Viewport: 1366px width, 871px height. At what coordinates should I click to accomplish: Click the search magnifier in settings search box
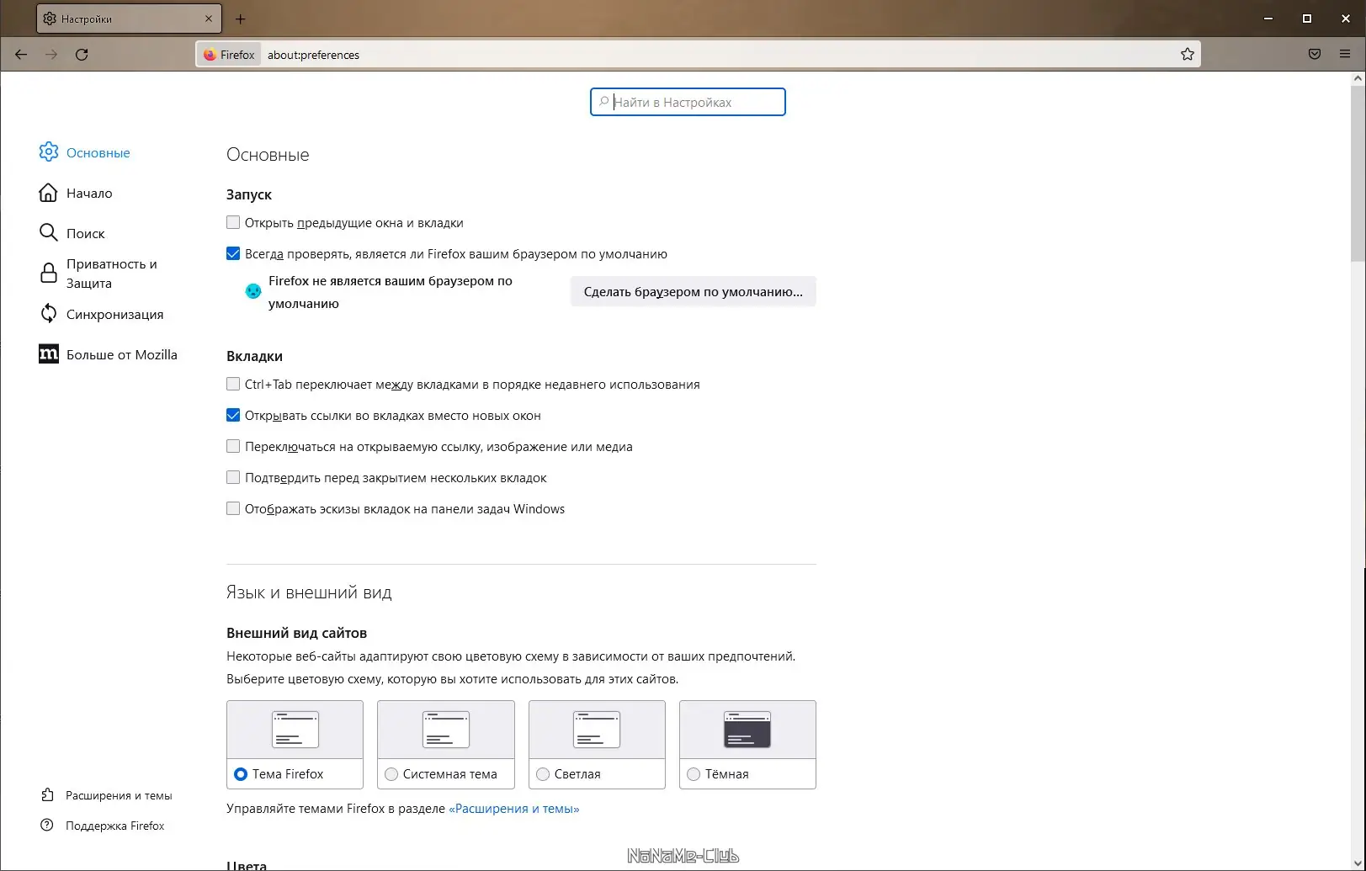603,102
